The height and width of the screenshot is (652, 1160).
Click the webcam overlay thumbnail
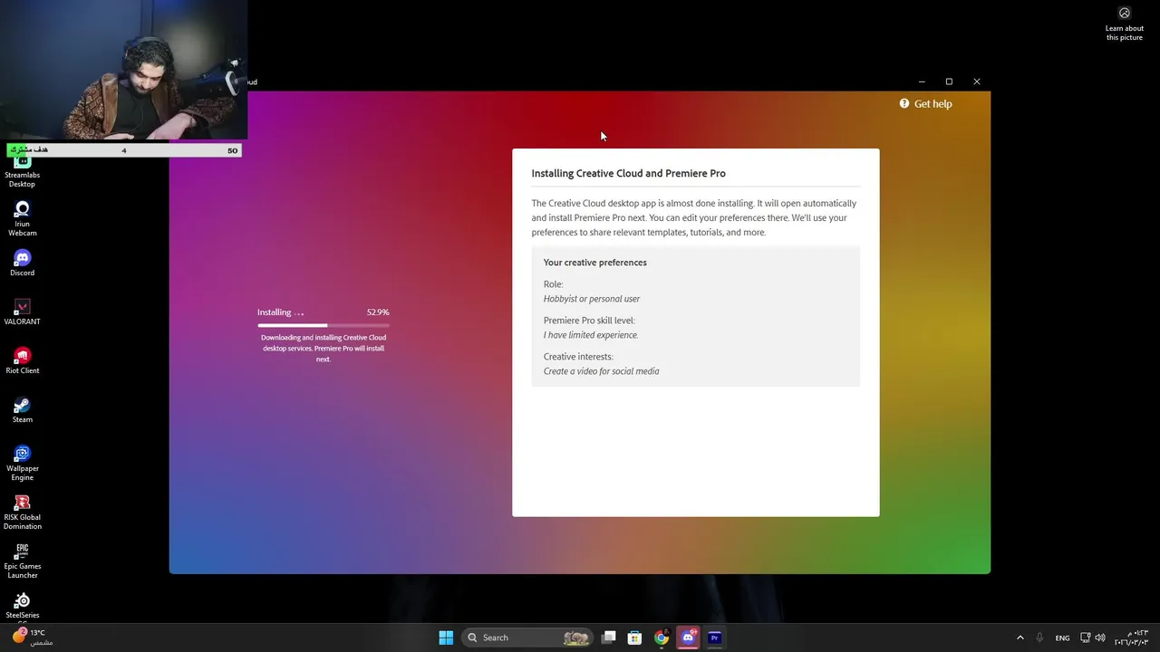[124, 71]
